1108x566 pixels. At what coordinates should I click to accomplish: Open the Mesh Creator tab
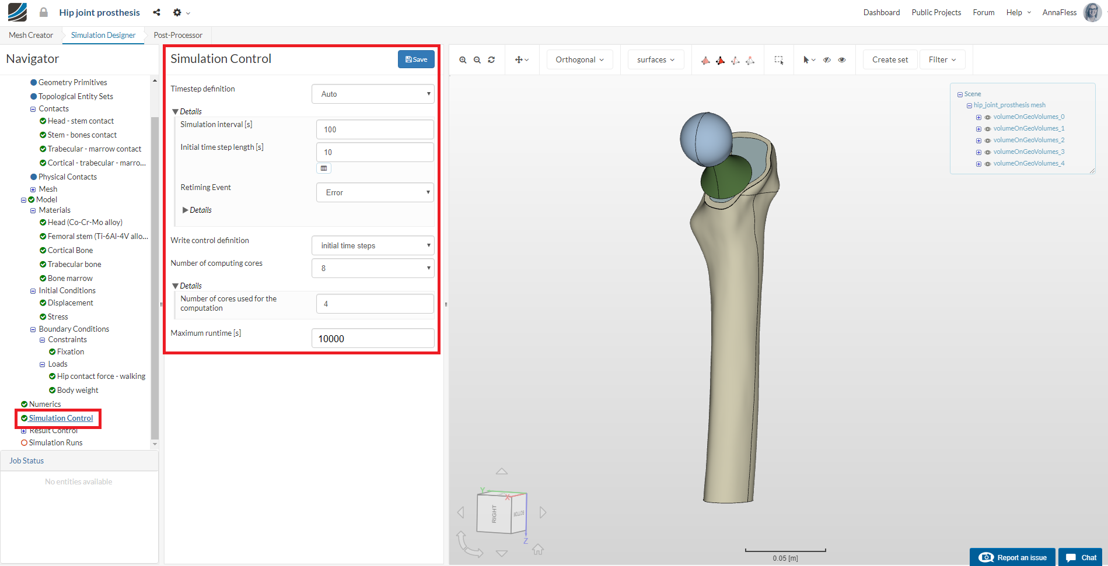[x=30, y=35]
